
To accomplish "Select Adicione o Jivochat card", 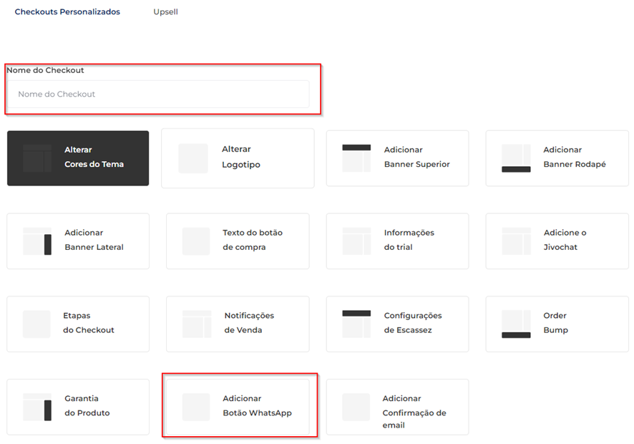I will (x=557, y=241).
